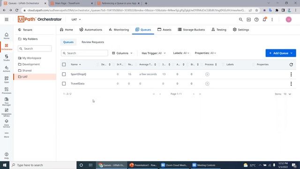The width and height of the screenshot is (300, 169).
Task: Open the SportShopQ queue
Action: pos(78,74)
